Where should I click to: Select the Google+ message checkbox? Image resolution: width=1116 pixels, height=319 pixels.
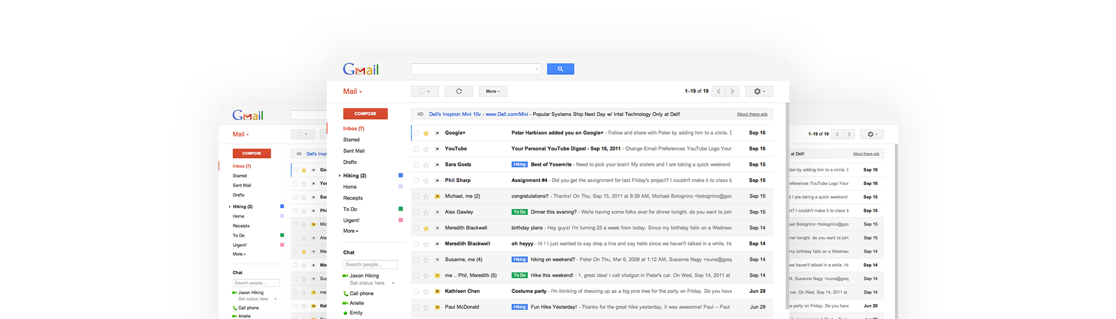416,133
